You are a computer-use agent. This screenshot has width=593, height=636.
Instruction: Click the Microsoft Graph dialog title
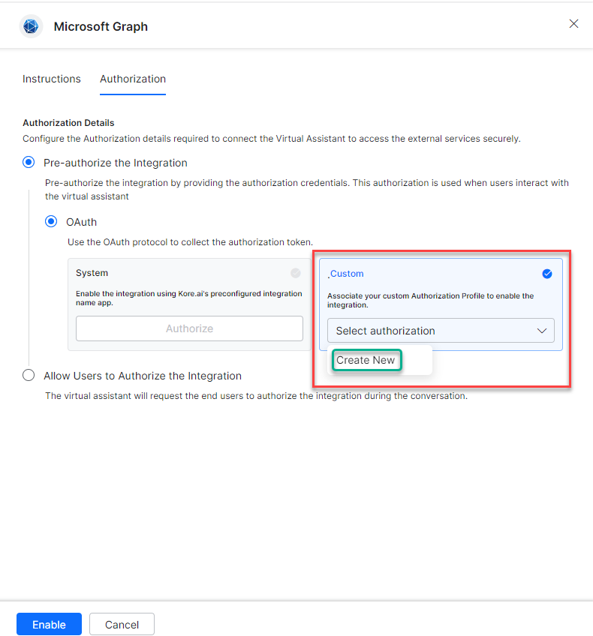tap(101, 26)
